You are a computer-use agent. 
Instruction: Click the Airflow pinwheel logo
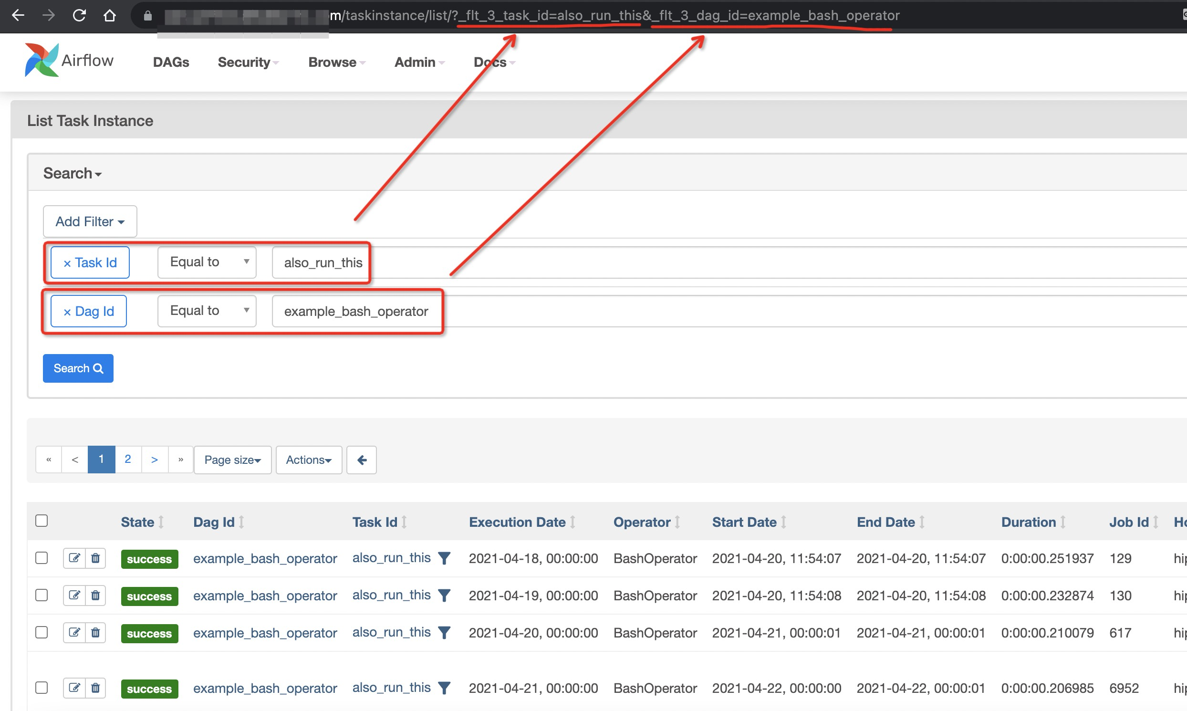coord(42,60)
